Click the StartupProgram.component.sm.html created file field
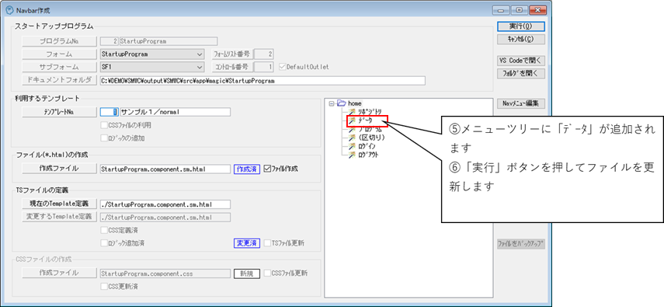 pyautogui.click(x=165, y=169)
